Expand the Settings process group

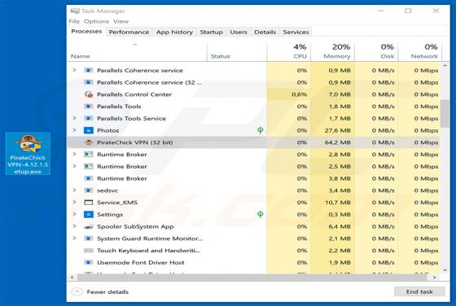74,214
